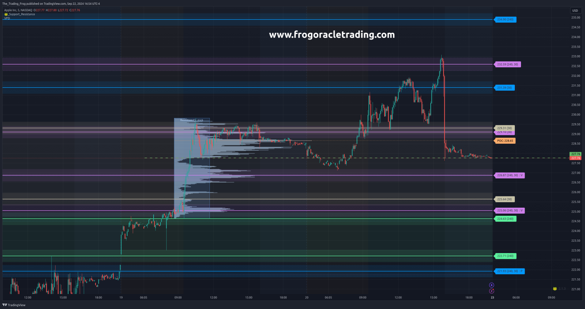This screenshot has height=309, width=585.
Task: Click the purple star event icon
Action: click(491, 285)
